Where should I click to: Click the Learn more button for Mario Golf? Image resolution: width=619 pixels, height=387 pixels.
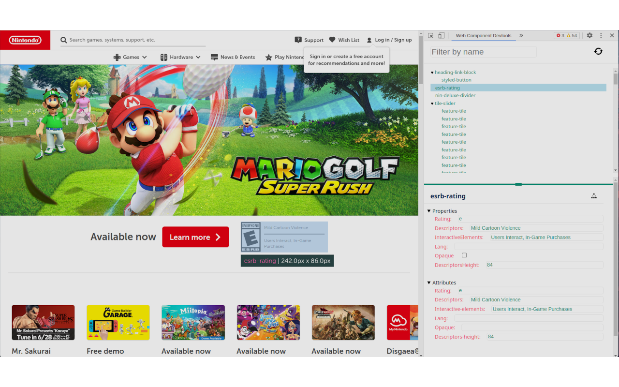click(x=195, y=237)
